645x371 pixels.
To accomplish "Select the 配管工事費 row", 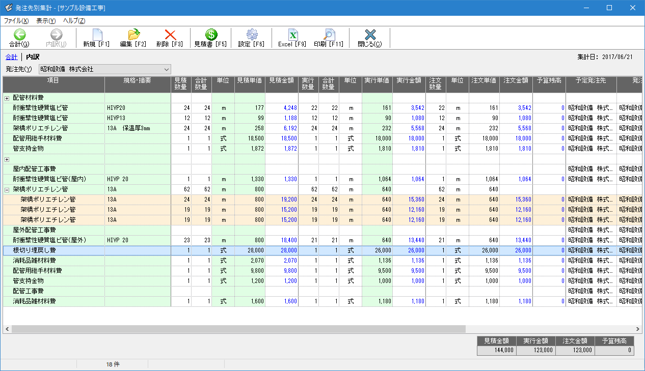I will 322,291.
